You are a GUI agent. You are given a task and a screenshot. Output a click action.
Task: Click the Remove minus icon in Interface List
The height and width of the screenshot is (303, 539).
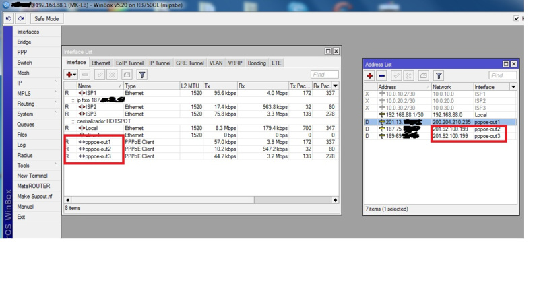(85, 75)
